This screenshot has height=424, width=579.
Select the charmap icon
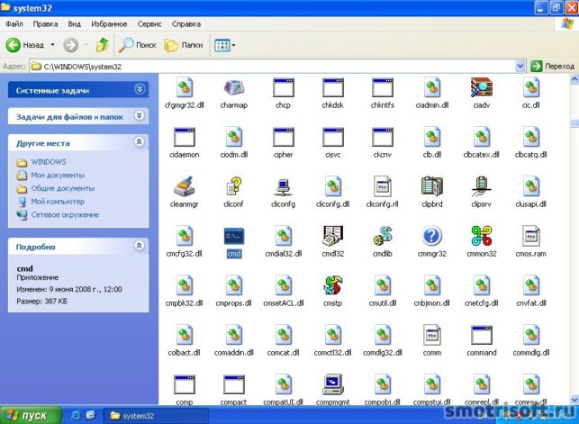click(234, 88)
